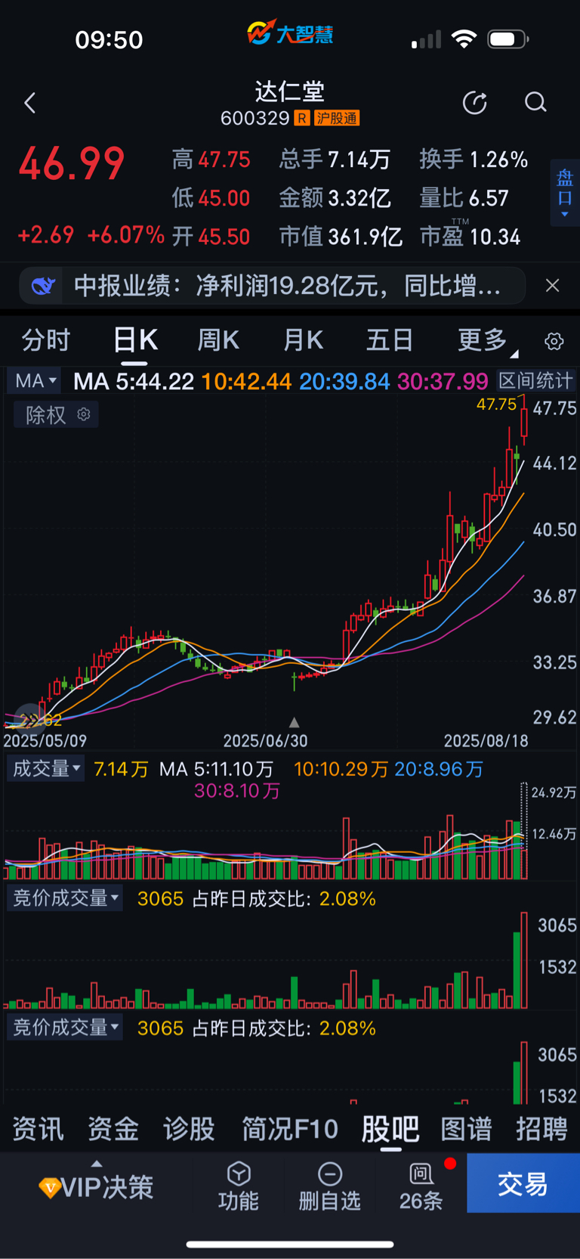Select the 月K chart tab
The image size is (580, 1259).
pos(303,340)
